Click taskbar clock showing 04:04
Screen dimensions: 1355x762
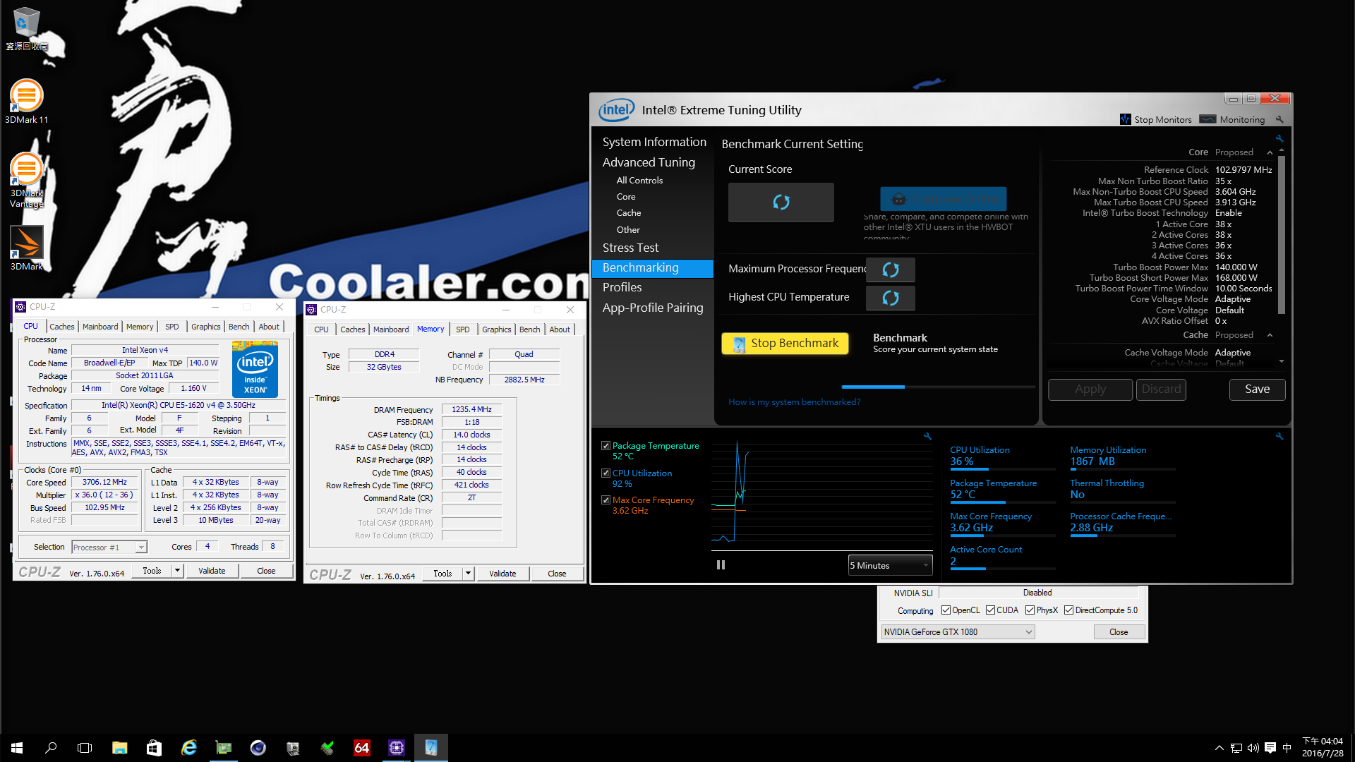click(x=1322, y=748)
